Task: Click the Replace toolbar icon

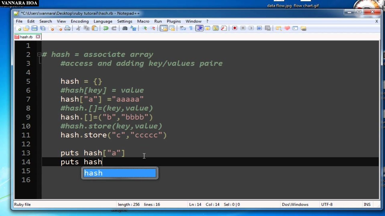Action: click(x=133, y=28)
